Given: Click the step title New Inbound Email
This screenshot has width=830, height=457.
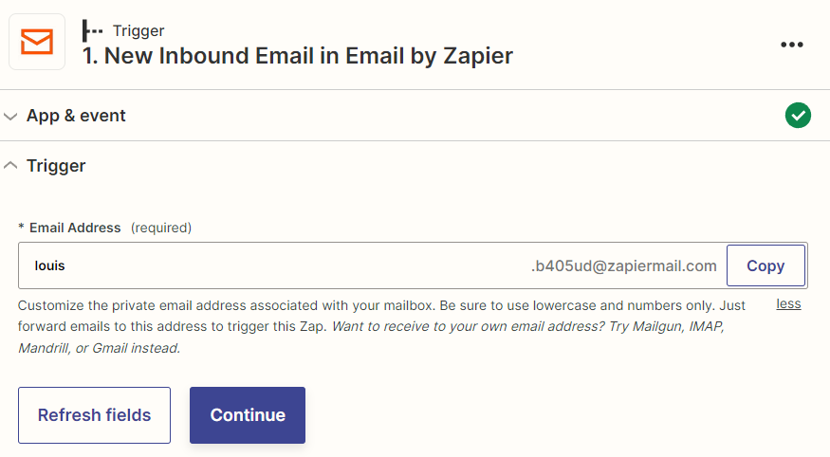Looking at the screenshot, I should 298,56.
